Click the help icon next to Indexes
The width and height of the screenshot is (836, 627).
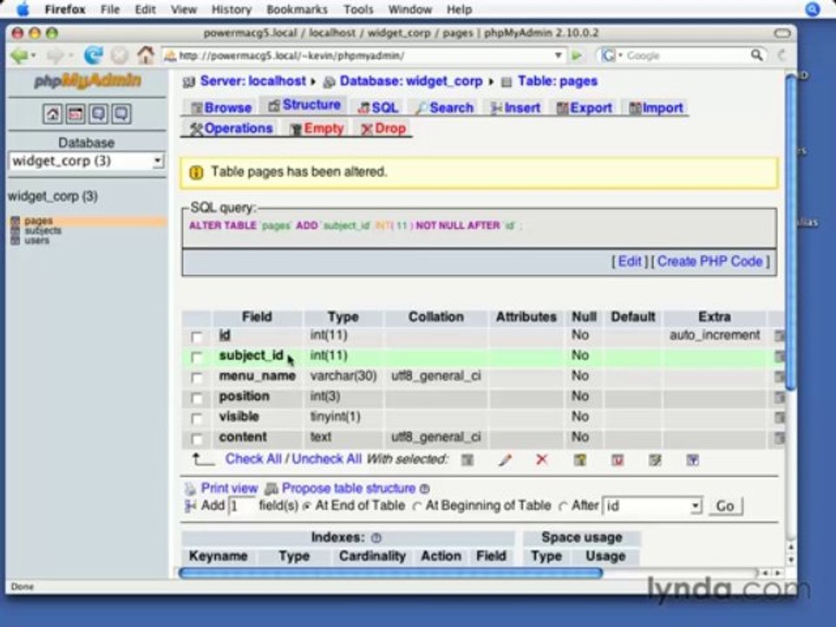376,537
